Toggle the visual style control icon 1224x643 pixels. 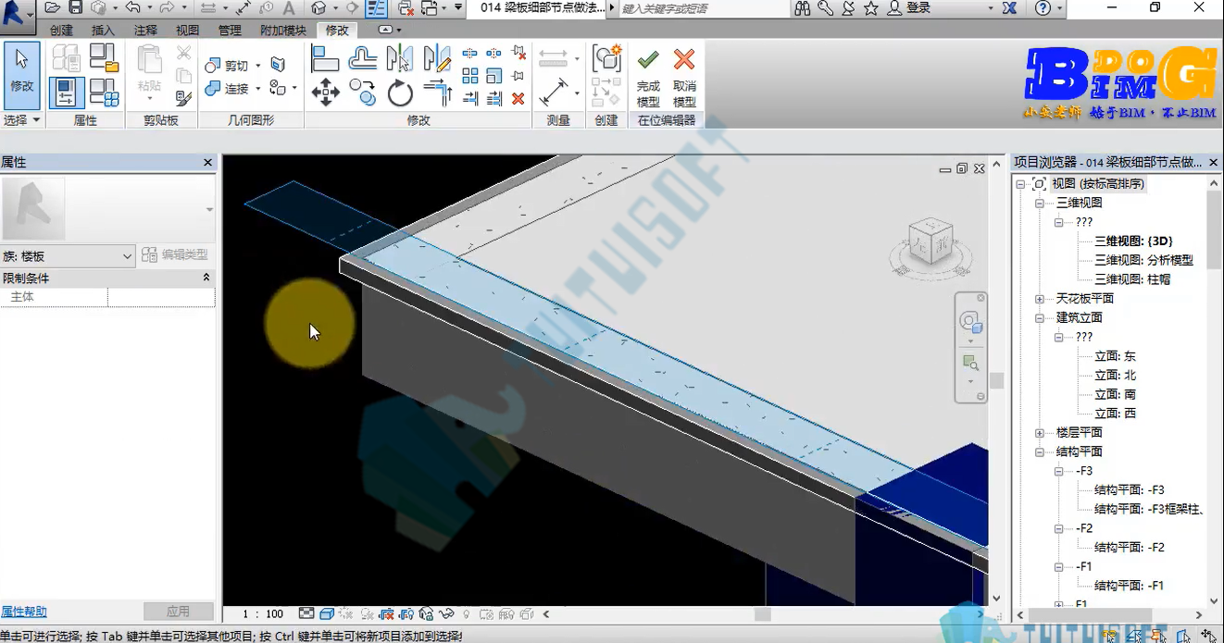coord(327,613)
